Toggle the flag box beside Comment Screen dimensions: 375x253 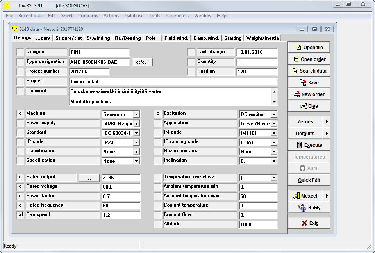point(20,91)
